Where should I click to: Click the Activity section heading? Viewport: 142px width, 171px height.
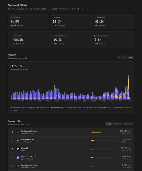click(x=12, y=55)
